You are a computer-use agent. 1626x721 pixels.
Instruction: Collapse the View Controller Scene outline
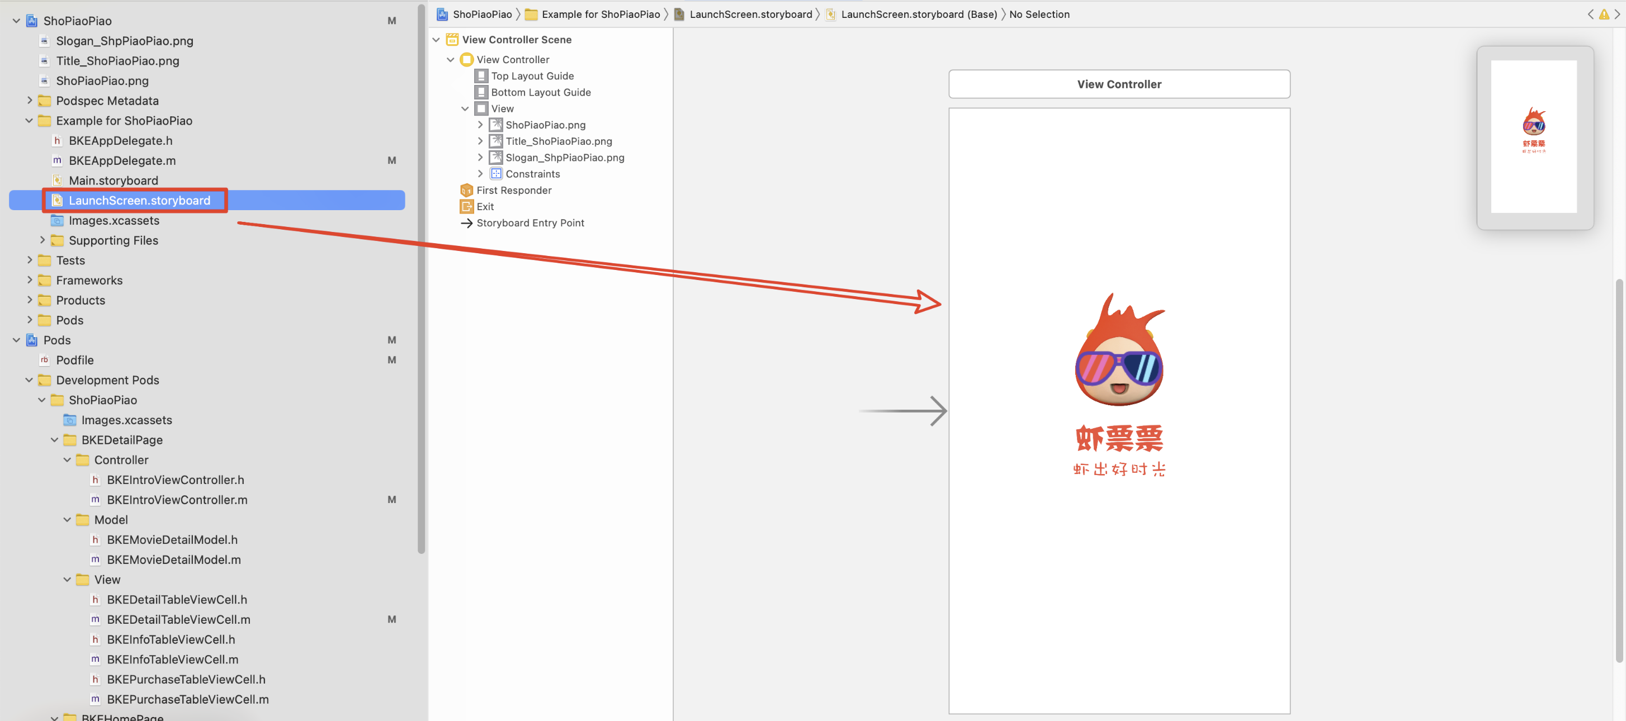[436, 40]
